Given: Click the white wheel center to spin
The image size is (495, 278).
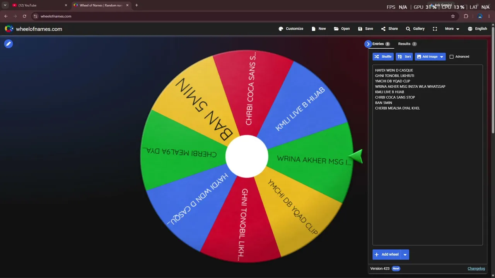Looking at the screenshot, I should click(247, 156).
